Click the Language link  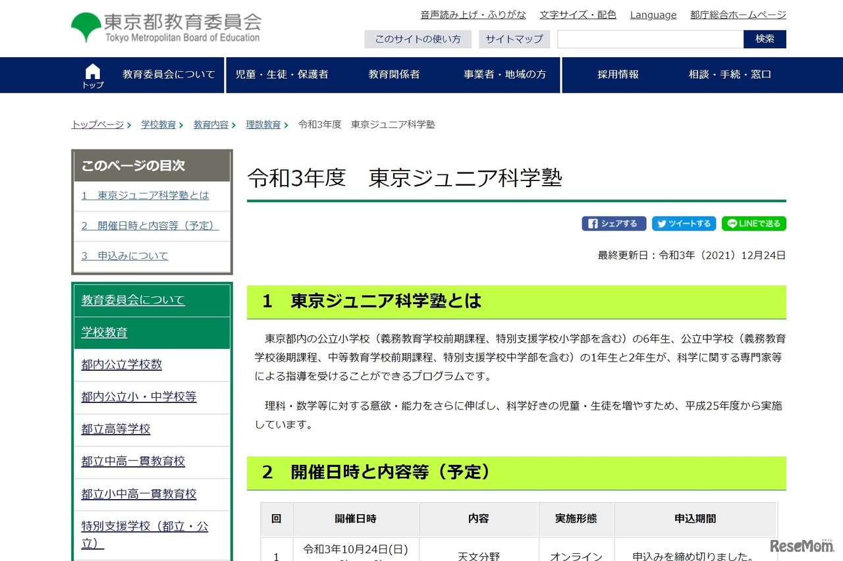click(653, 14)
